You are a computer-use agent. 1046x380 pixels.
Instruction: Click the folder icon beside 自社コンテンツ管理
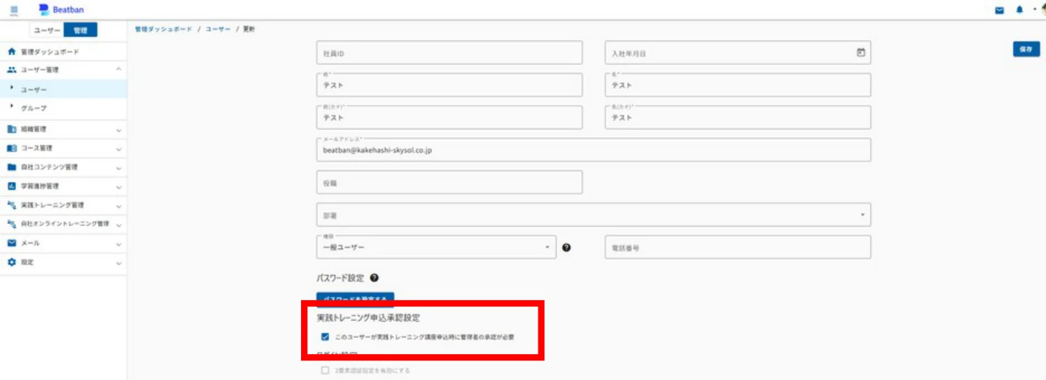(x=11, y=167)
